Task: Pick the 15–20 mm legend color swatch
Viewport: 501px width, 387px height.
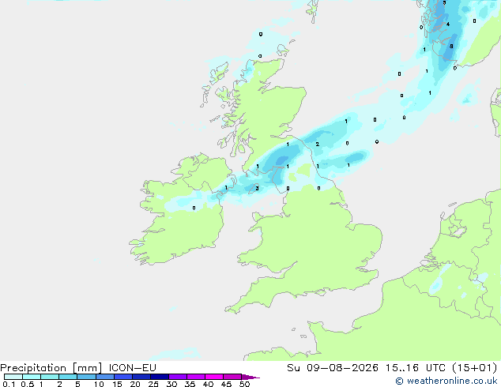Action: point(122,377)
